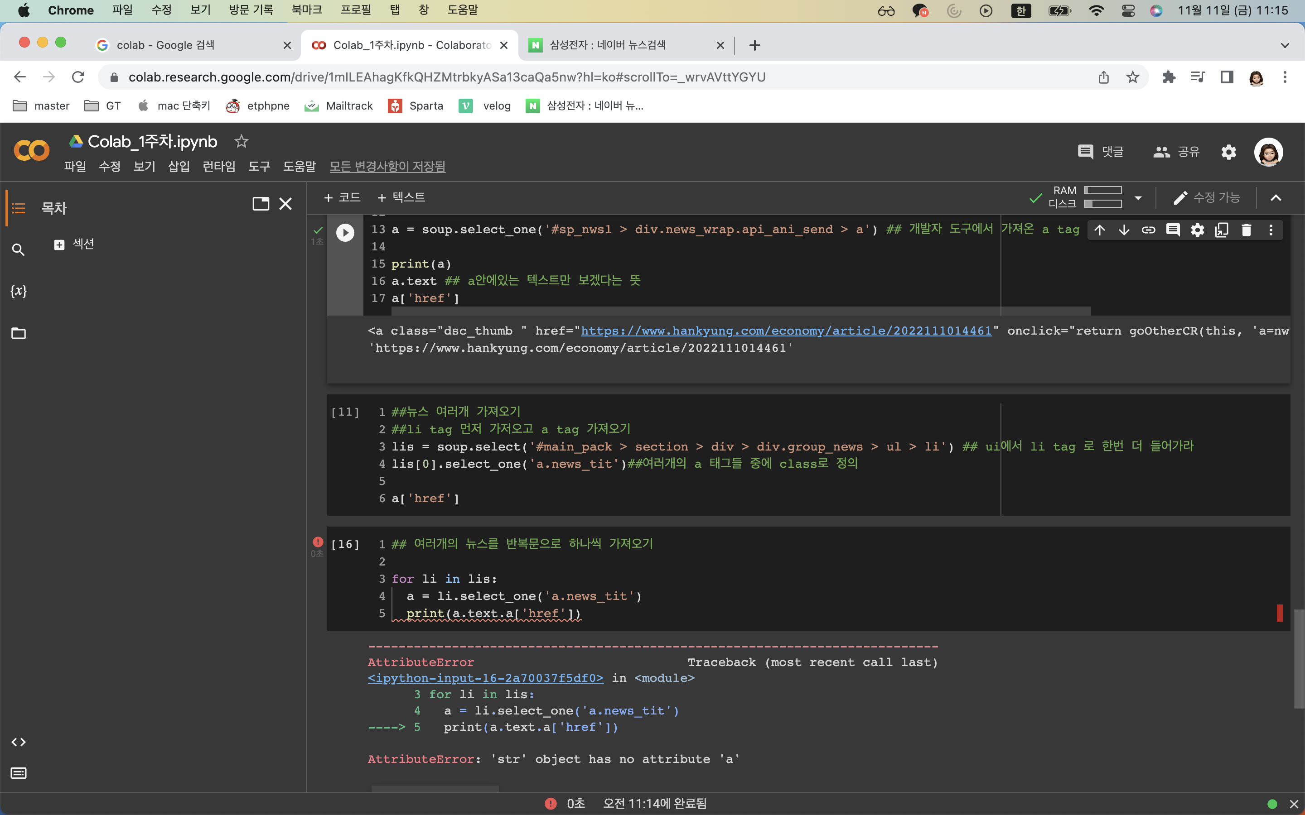Delete the cell with trash icon

(1246, 230)
